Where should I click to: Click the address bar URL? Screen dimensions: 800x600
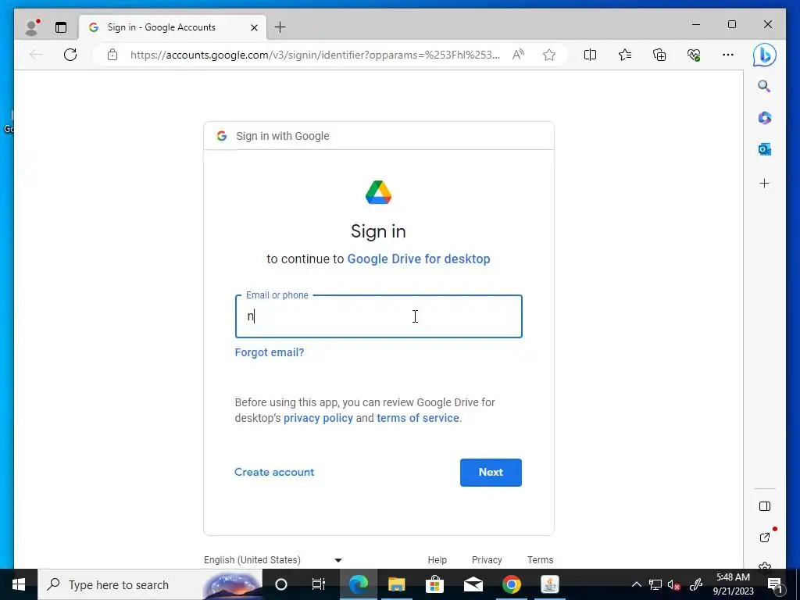tap(315, 55)
